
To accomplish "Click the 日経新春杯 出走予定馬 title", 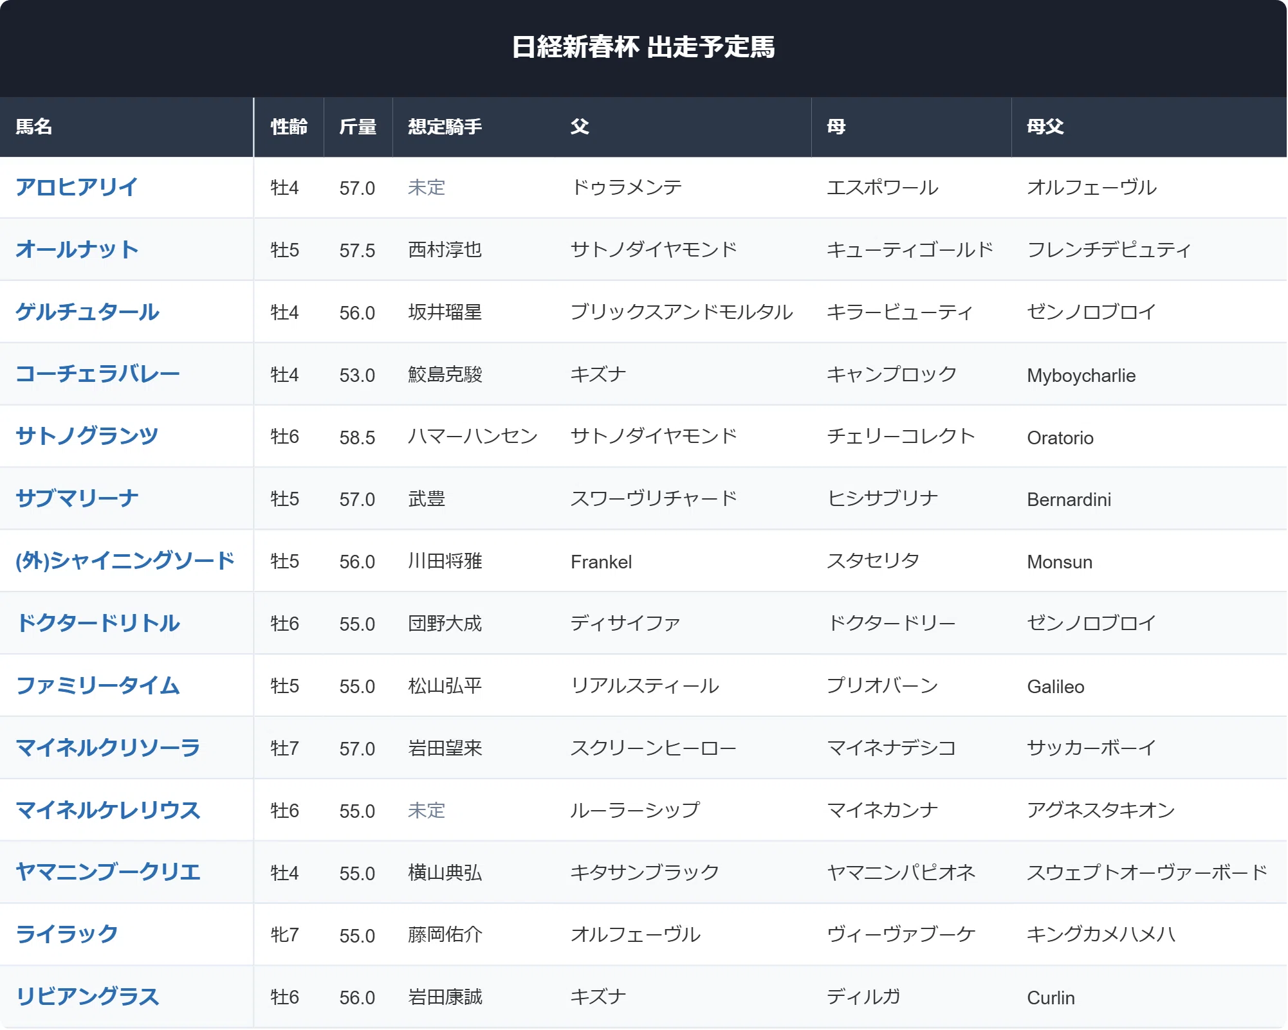I will pyautogui.click(x=643, y=47).
